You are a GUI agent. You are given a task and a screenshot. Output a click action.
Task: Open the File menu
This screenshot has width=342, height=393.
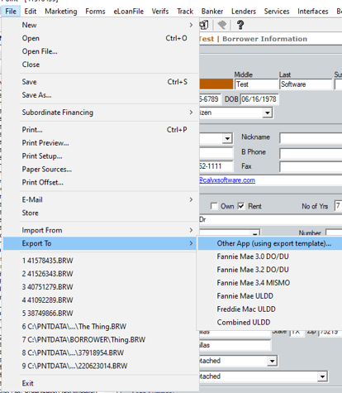pos(11,12)
